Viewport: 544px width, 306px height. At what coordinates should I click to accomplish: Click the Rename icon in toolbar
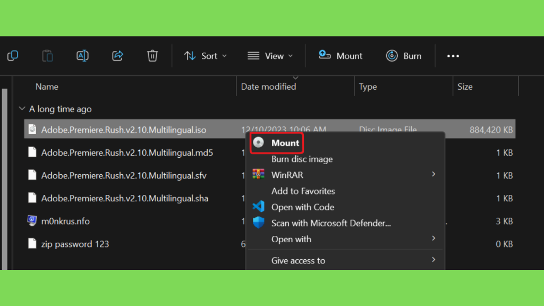[x=82, y=55]
